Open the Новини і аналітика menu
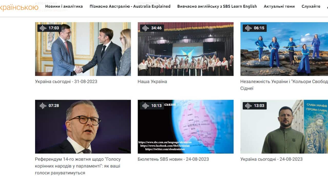This screenshot has height=184, width=328. [x=64, y=6]
